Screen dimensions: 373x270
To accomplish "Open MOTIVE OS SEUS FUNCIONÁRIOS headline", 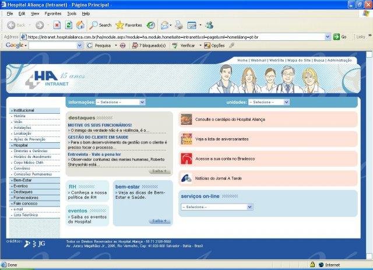I will 100,125.
